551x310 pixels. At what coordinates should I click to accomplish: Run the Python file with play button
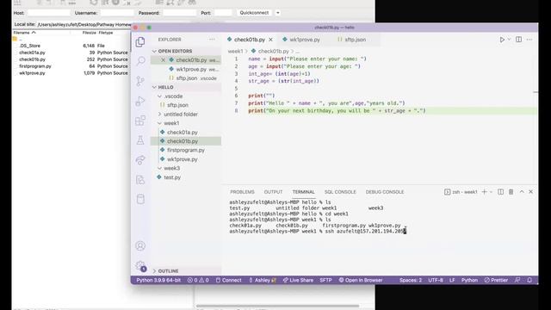pyautogui.click(x=502, y=40)
